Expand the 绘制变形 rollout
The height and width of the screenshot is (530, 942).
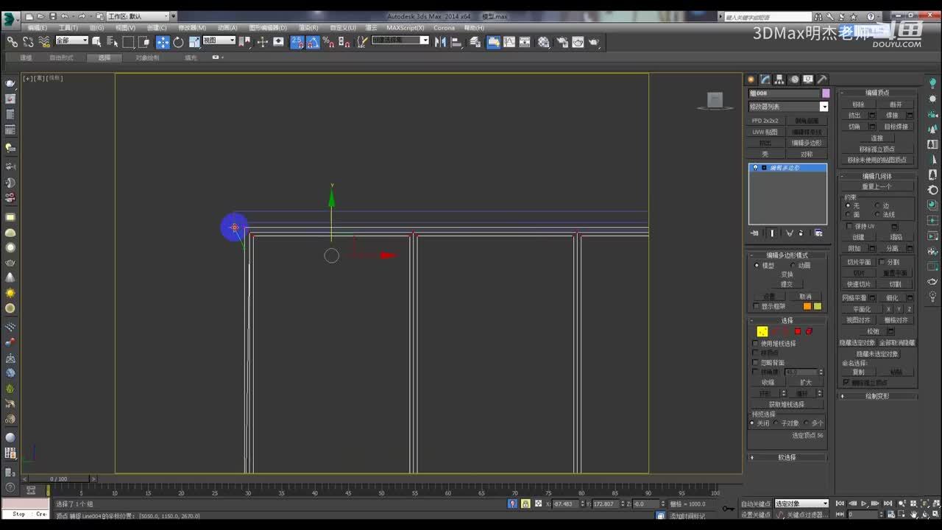(877, 396)
